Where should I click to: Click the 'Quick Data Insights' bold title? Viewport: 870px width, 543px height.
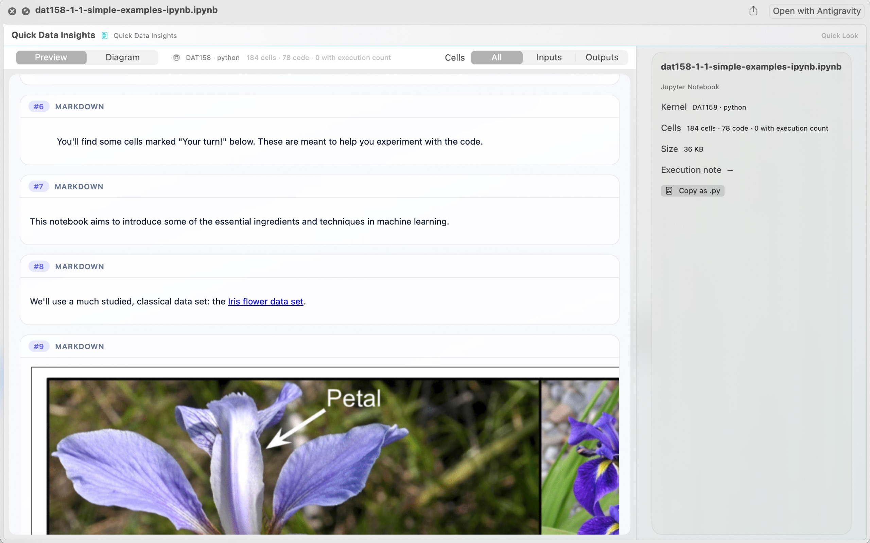[x=53, y=35]
